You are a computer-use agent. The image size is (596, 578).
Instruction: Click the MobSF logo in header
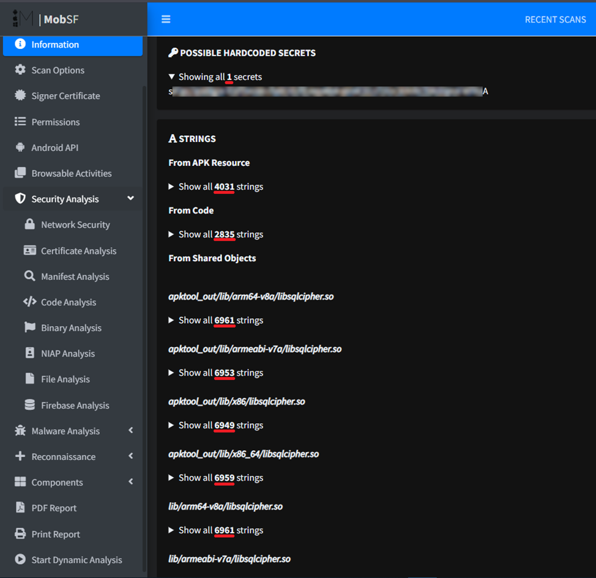click(47, 20)
